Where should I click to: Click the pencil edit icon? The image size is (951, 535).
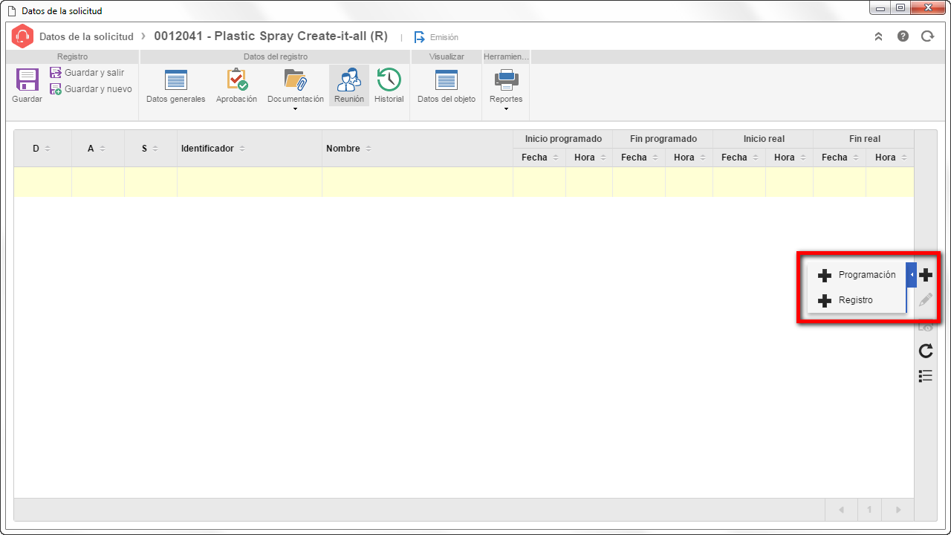coord(926,300)
